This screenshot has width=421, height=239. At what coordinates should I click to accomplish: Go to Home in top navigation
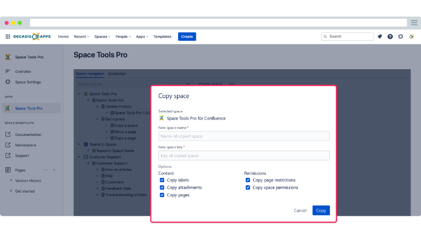point(63,36)
